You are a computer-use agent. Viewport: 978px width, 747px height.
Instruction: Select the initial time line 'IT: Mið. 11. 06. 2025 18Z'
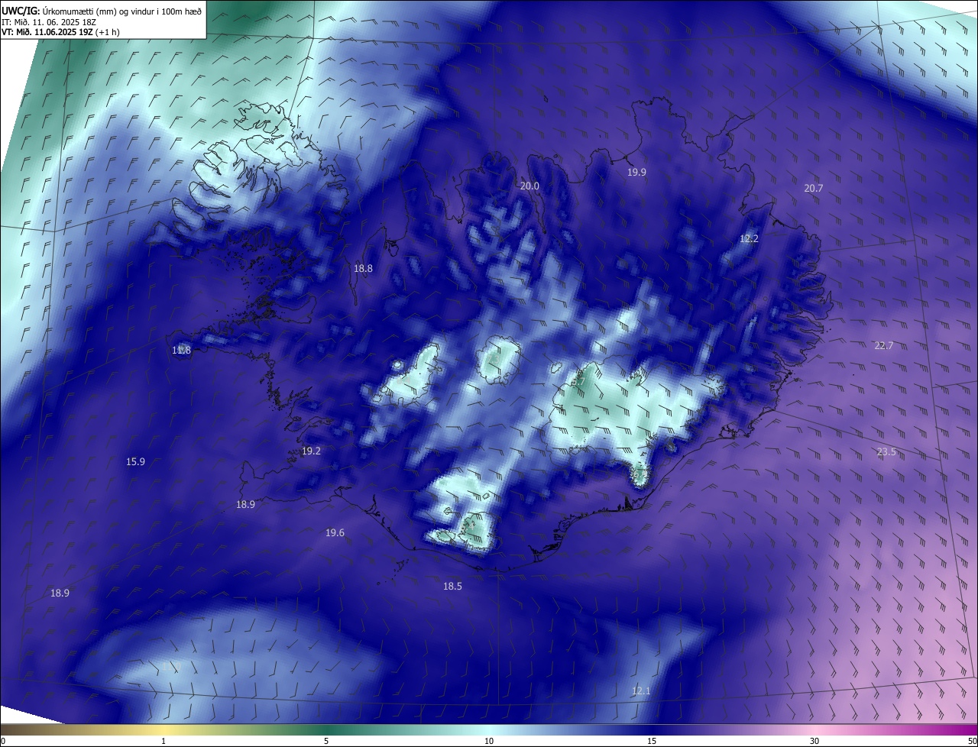[49, 22]
